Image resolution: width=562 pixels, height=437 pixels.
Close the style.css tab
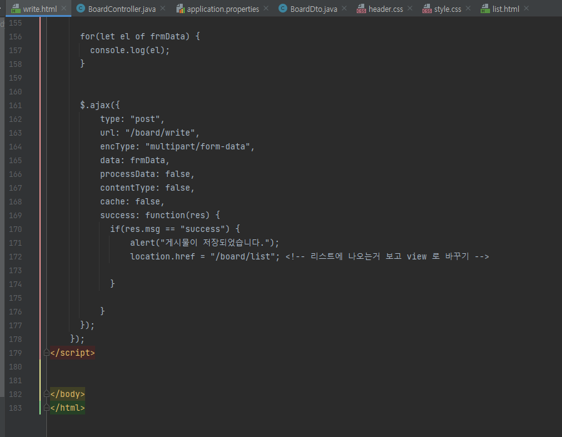pos(468,8)
